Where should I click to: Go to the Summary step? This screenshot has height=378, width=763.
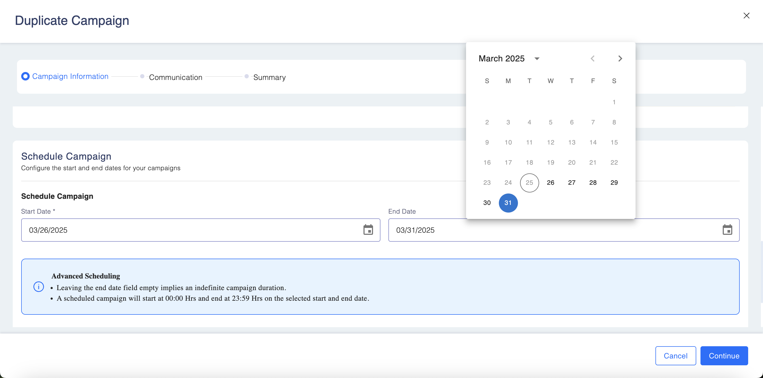269,77
